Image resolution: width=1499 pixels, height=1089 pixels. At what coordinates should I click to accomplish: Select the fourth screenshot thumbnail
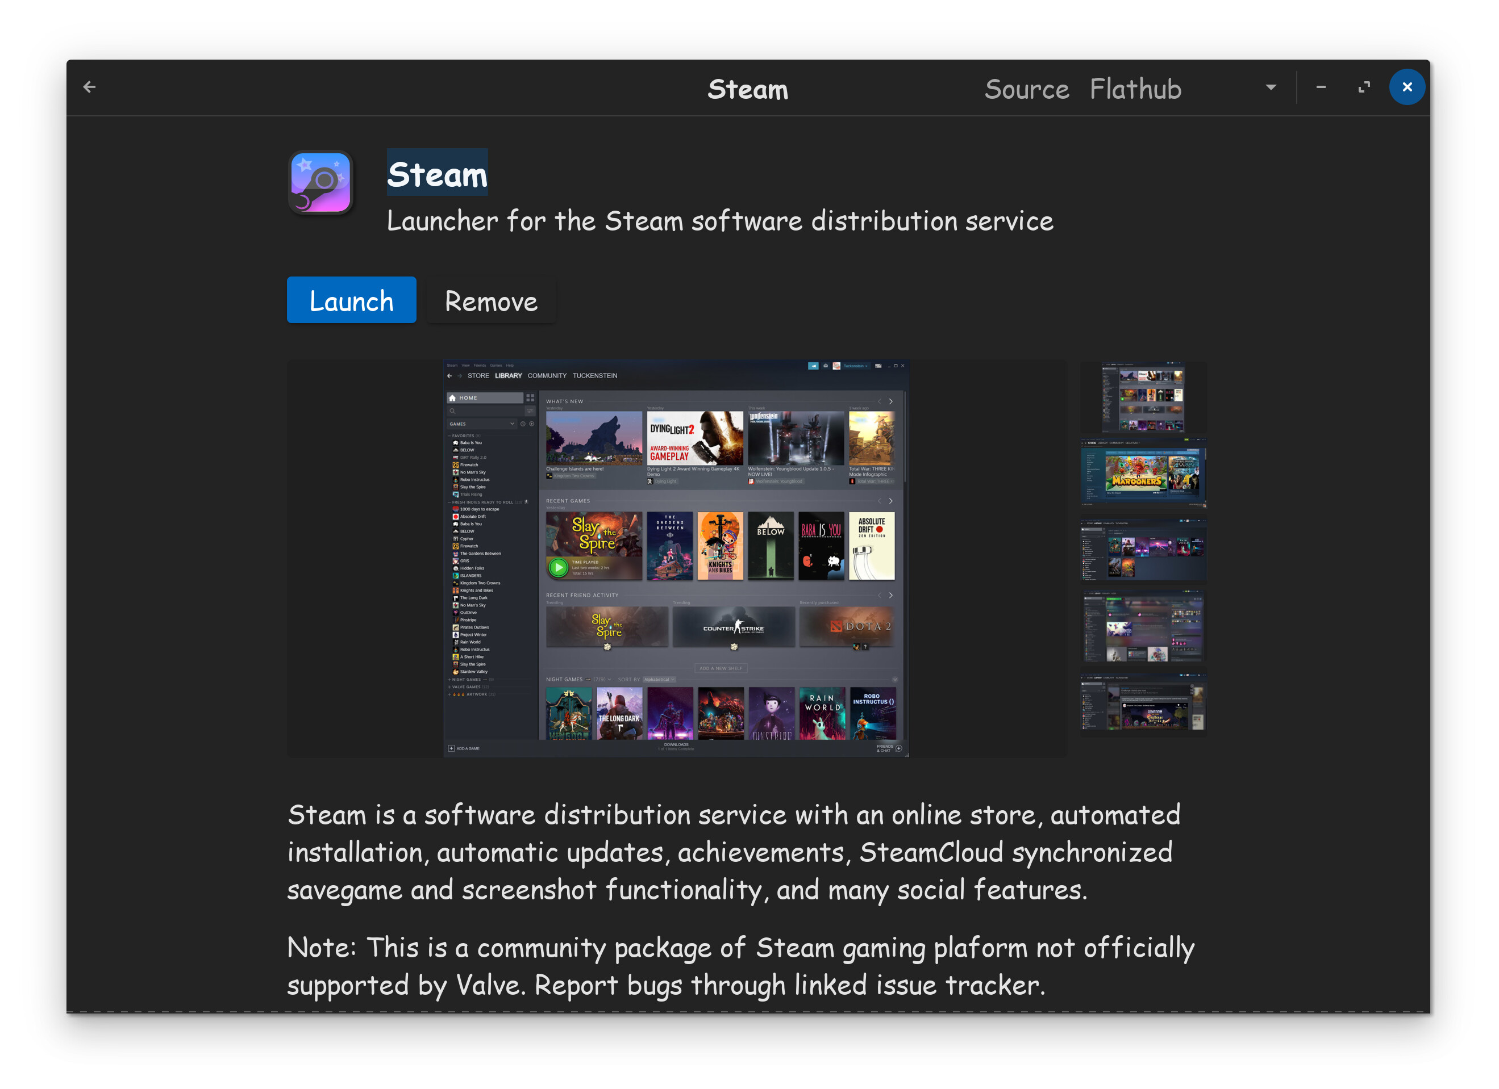point(1143,627)
